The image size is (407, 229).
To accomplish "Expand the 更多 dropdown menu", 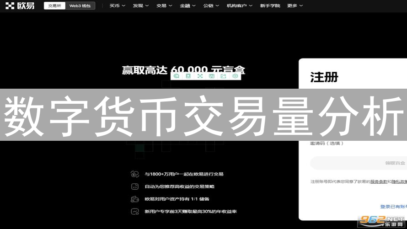I will tap(295, 5).
